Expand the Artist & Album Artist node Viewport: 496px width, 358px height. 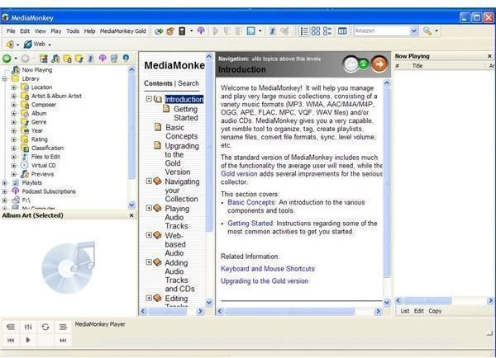coord(13,96)
